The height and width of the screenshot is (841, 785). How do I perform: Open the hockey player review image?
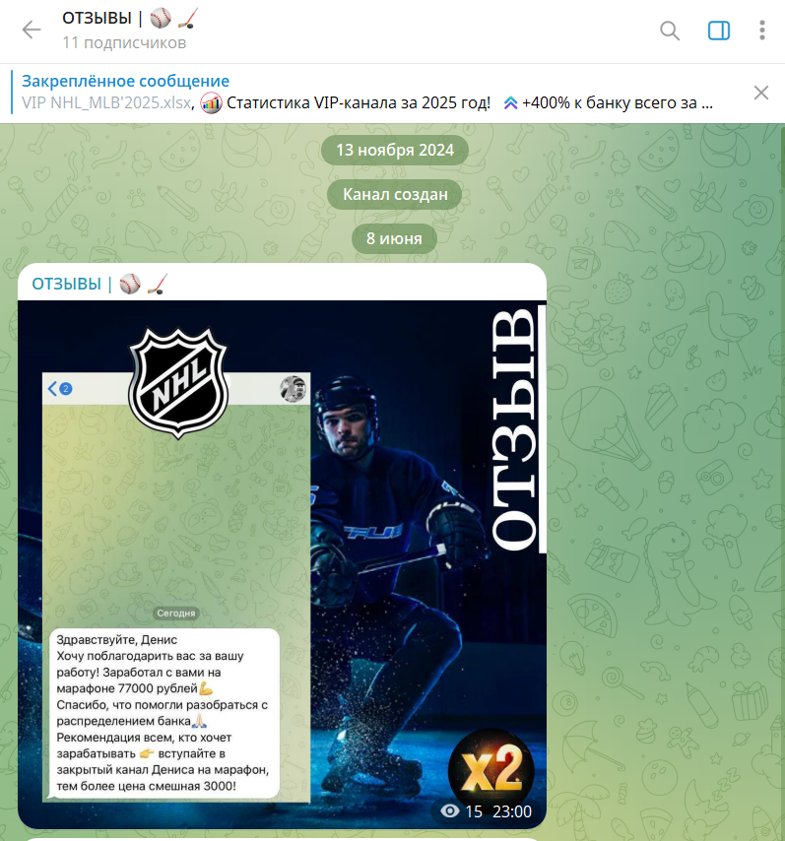point(283,563)
